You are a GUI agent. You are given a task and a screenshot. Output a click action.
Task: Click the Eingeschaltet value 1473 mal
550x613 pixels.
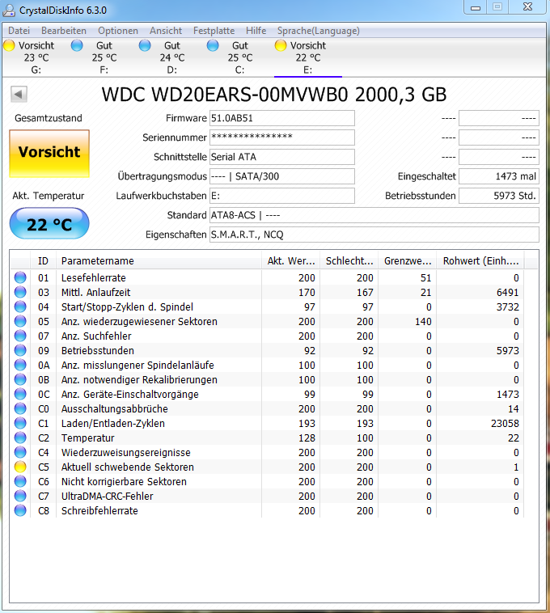[x=499, y=176]
